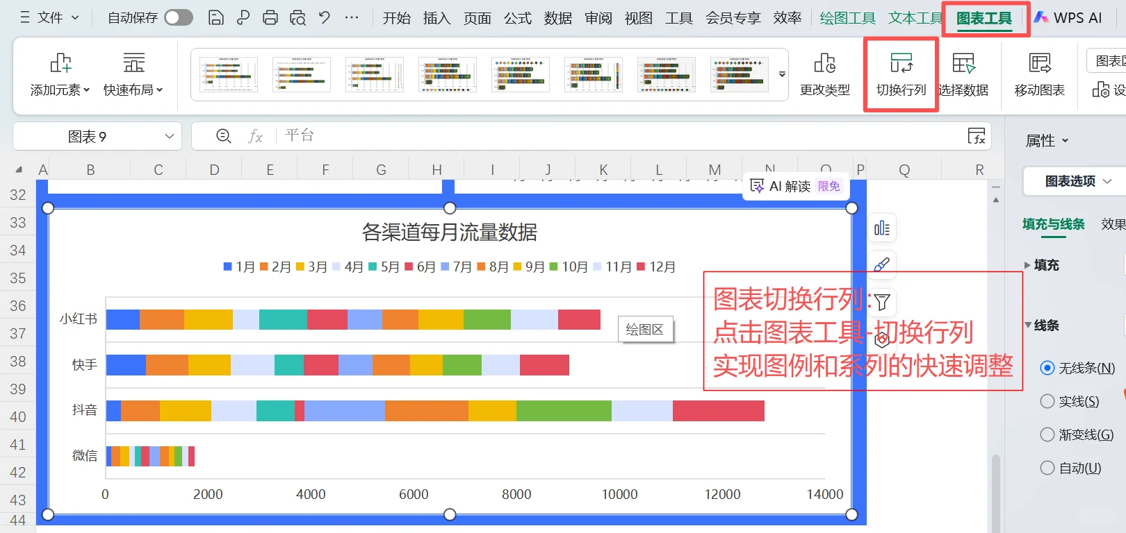The image size is (1126, 533).
Task: Click the 微信 axis label
Action: pyautogui.click(x=85, y=456)
